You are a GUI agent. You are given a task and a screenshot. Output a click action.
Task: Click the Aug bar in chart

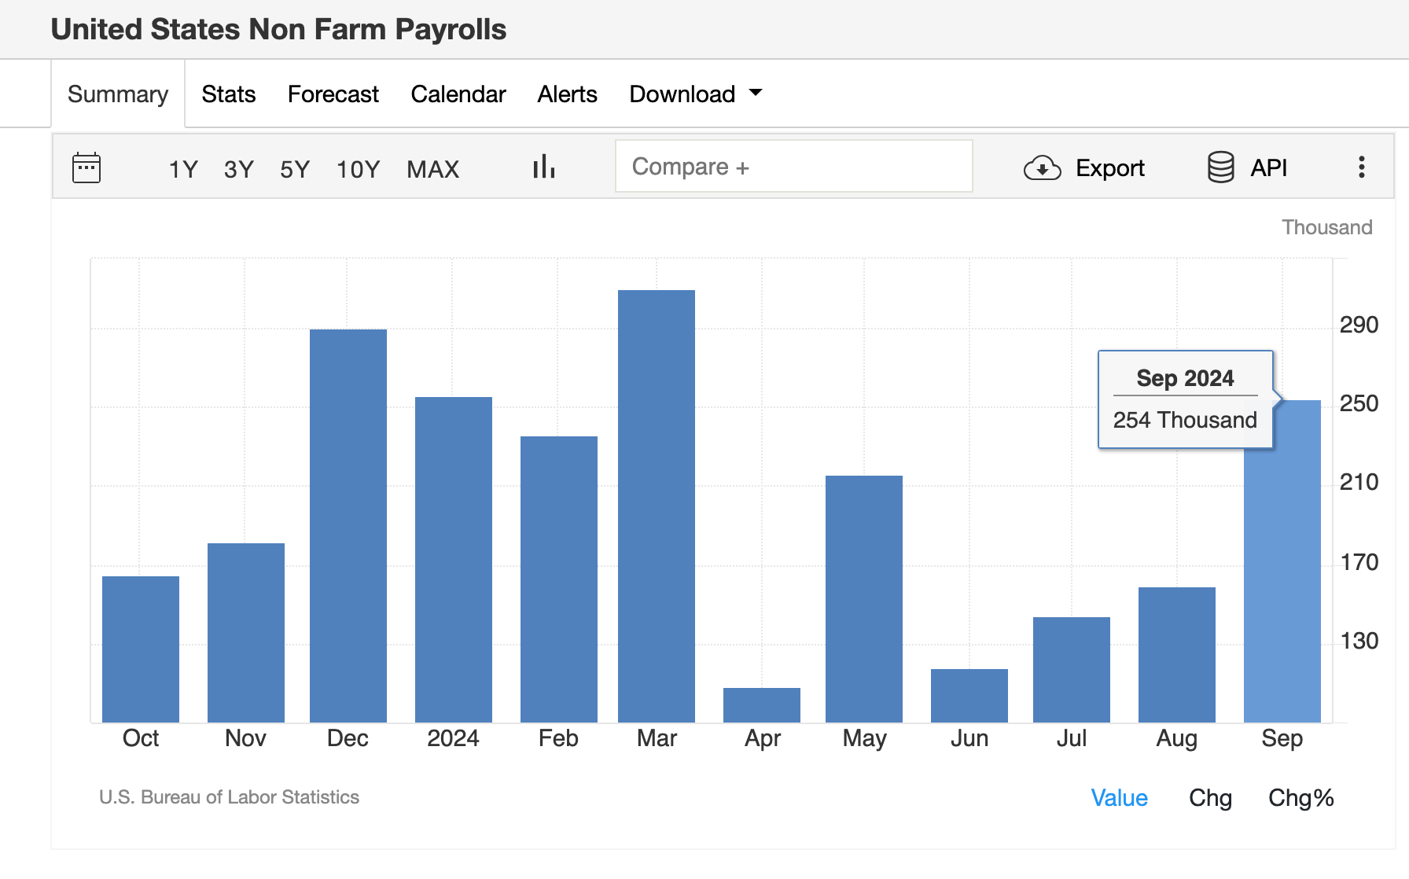tap(1177, 655)
